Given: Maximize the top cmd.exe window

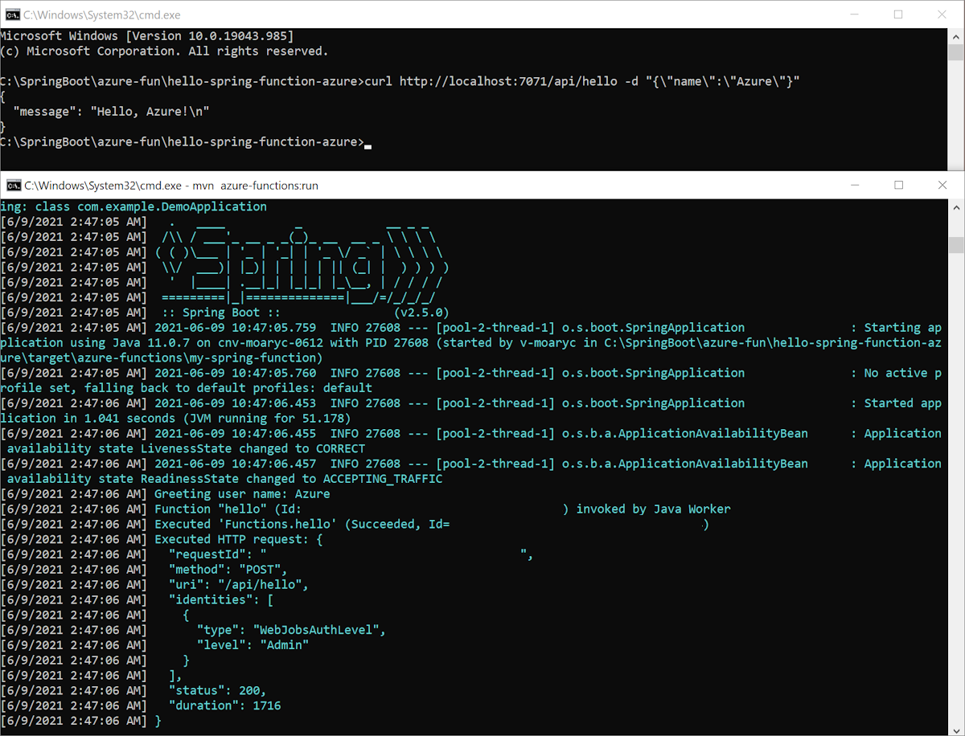Looking at the screenshot, I should [x=898, y=14].
